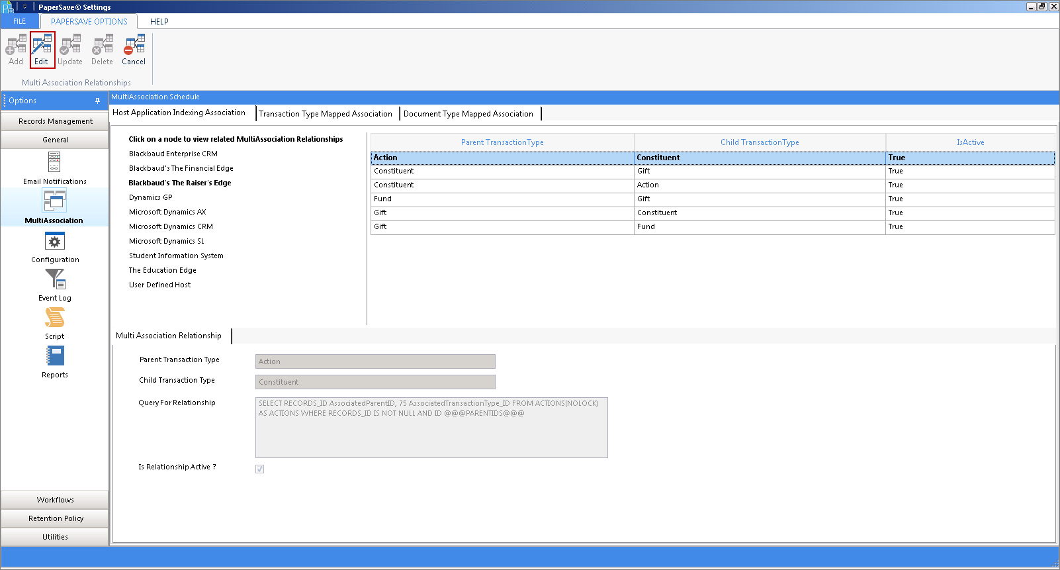Select User Defined Host node
Viewport: 1060px width, 570px height.
(160, 285)
